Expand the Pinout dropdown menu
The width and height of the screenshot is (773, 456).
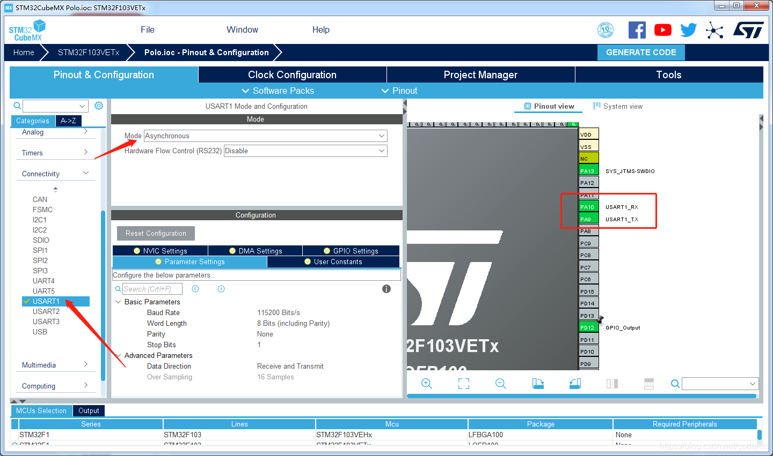(399, 91)
